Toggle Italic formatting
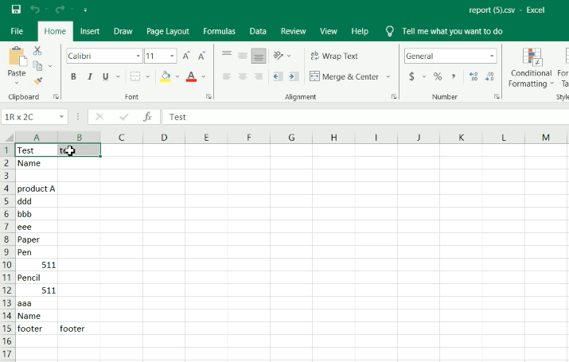The image size is (569, 362). click(90, 77)
